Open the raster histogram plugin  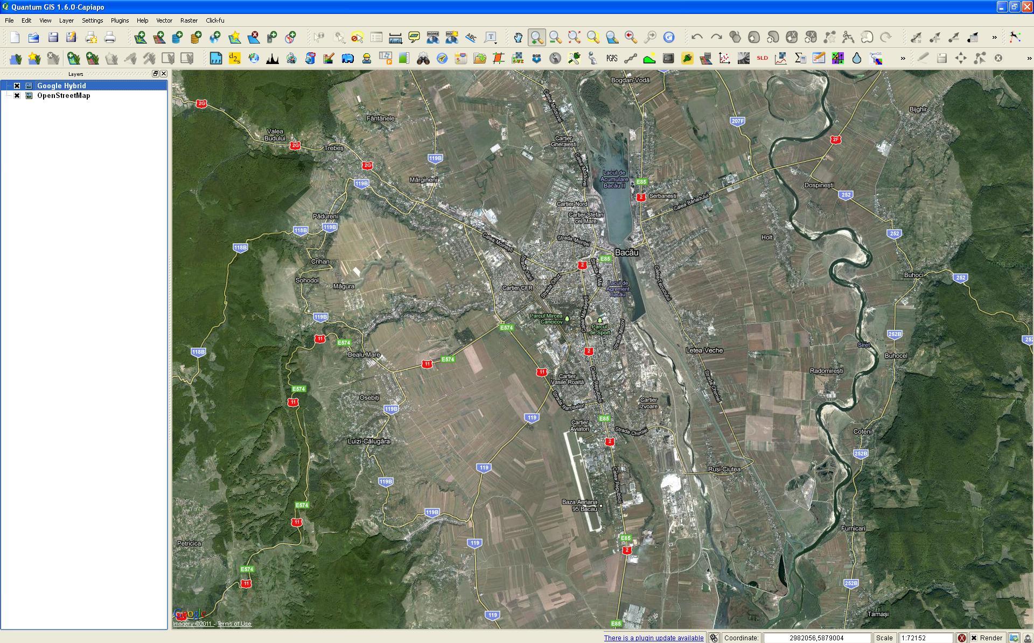tap(272, 58)
